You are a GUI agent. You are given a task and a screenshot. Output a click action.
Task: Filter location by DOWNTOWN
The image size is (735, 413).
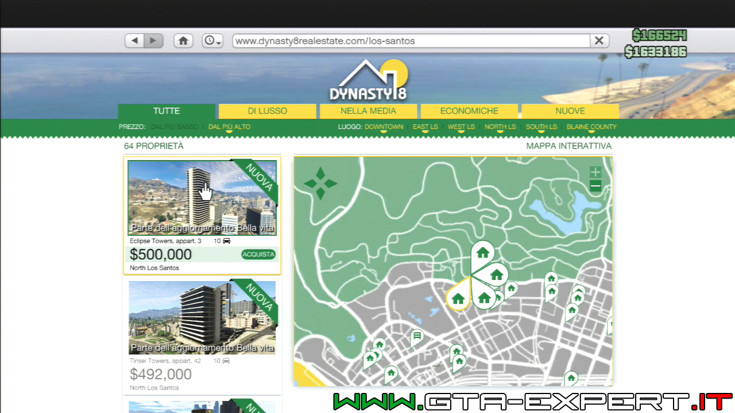[384, 127]
